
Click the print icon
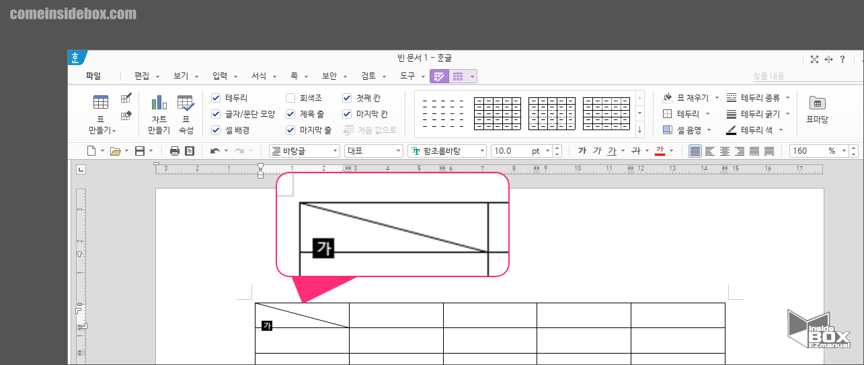pyautogui.click(x=175, y=151)
